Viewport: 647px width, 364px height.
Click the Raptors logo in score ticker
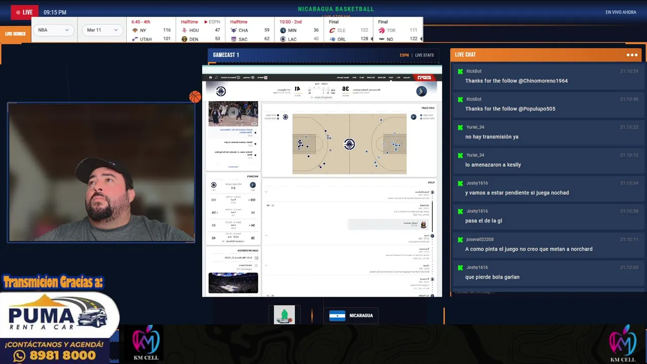point(382,30)
